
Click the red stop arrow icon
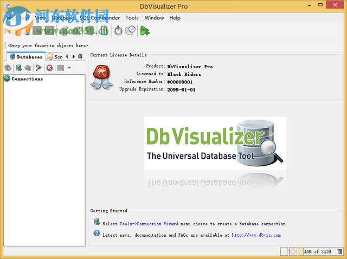pyautogui.click(x=49, y=68)
